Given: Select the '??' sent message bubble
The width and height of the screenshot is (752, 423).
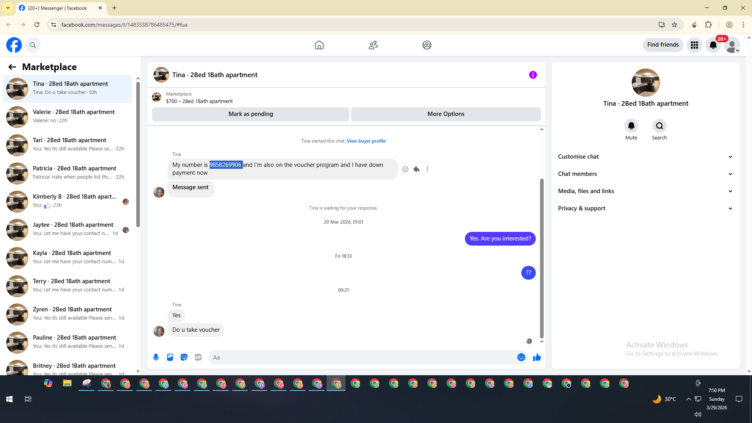Looking at the screenshot, I should (x=528, y=273).
